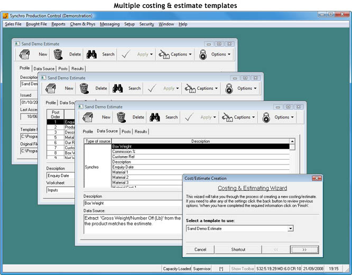Open the Window menu

click(x=166, y=24)
